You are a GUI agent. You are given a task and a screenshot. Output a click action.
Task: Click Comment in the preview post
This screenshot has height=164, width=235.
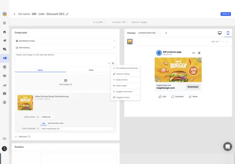click(x=178, y=97)
